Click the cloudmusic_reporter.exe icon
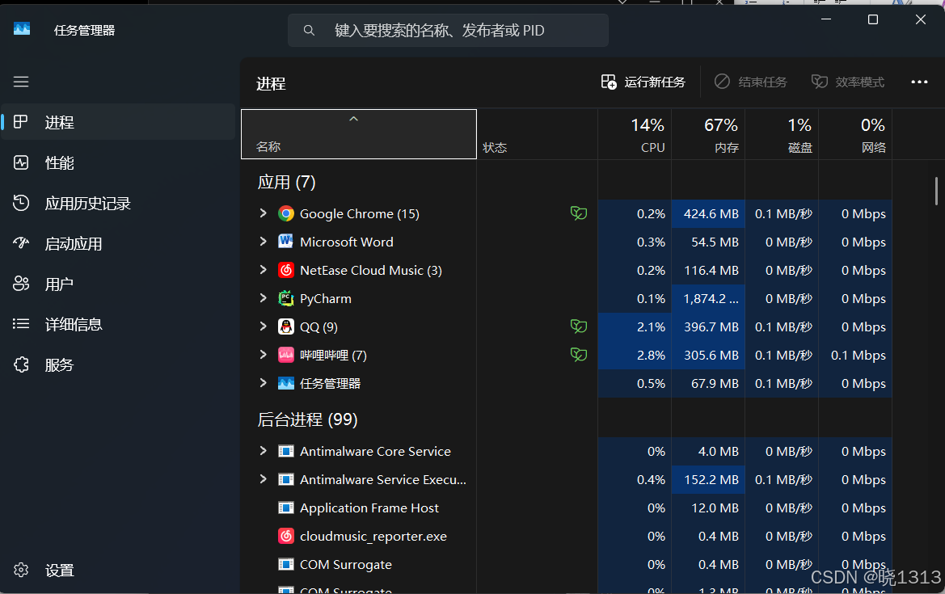Viewport: 945px width, 594px height. (285, 536)
